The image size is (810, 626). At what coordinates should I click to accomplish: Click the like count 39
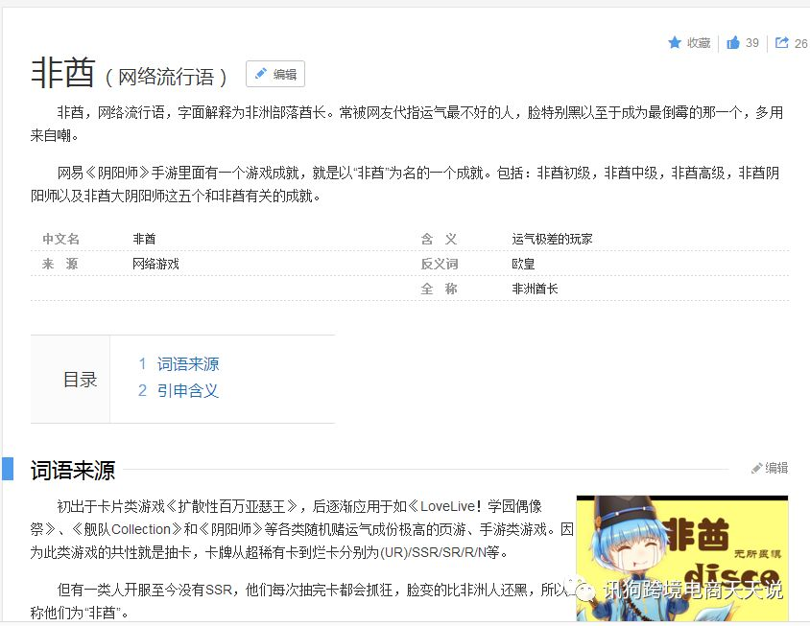tap(752, 43)
